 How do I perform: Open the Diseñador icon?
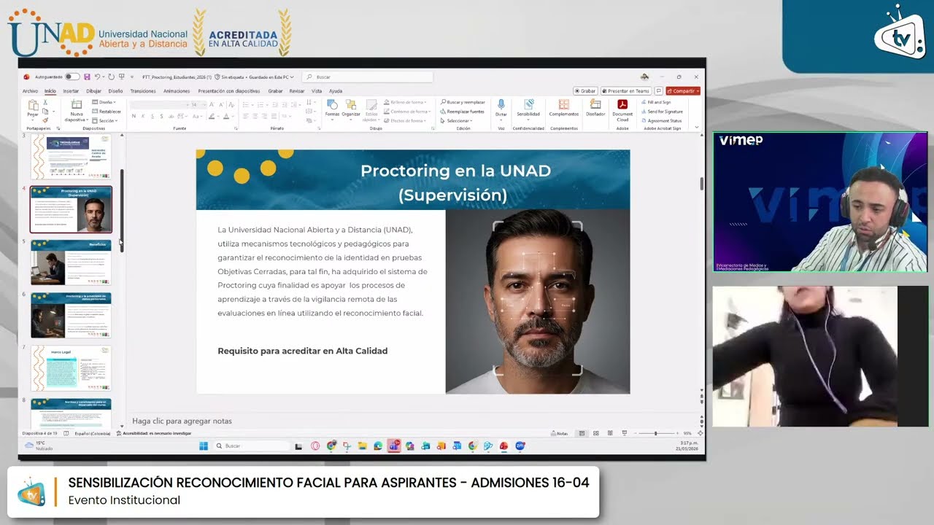[595, 105]
